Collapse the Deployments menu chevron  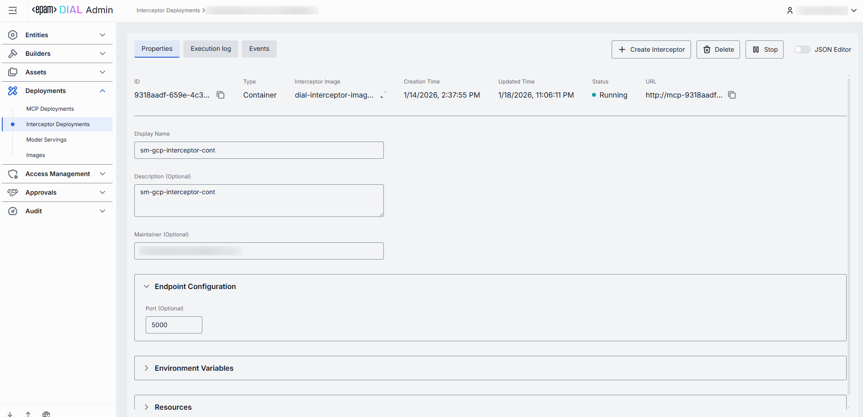click(x=103, y=91)
